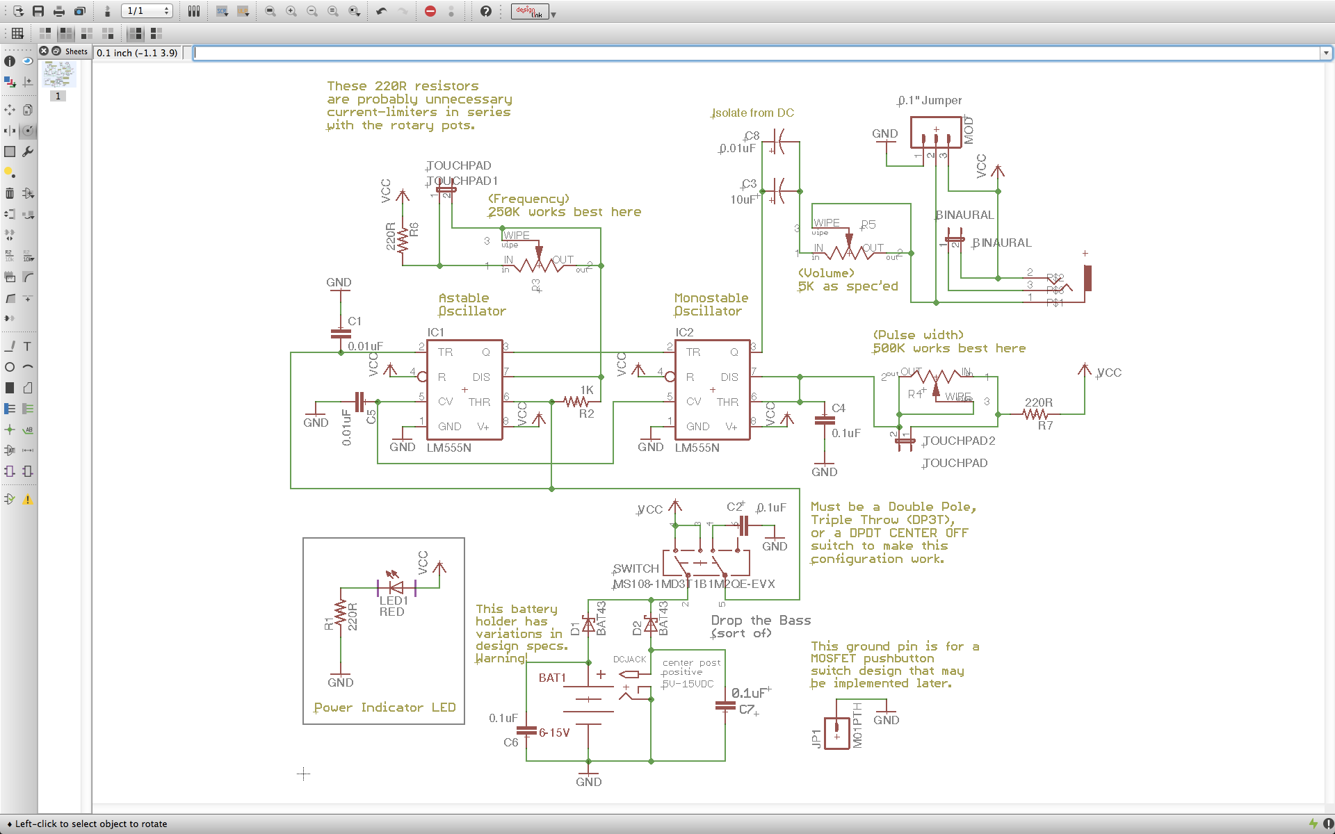Select the Rotate tool
The width and height of the screenshot is (1335, 834).
tap(28, 131)
